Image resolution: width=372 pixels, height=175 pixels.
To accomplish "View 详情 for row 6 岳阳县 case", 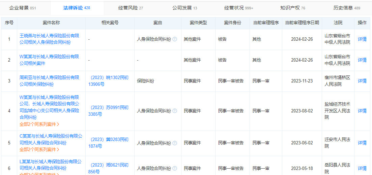I will click(362, 169).
